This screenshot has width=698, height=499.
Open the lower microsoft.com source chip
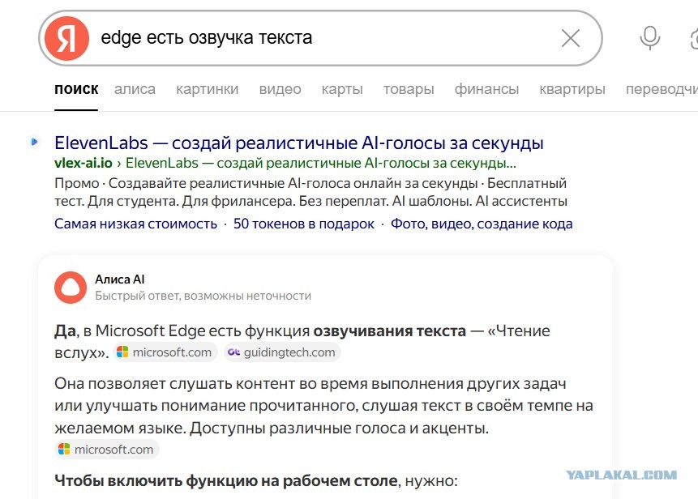click(x=107, y=450)
